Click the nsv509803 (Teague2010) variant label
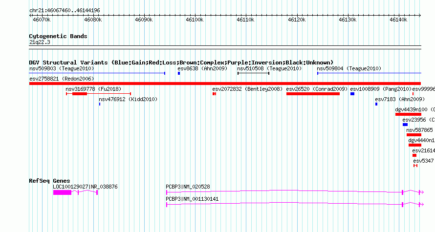The image size is (435, 232). pos(62,68)
